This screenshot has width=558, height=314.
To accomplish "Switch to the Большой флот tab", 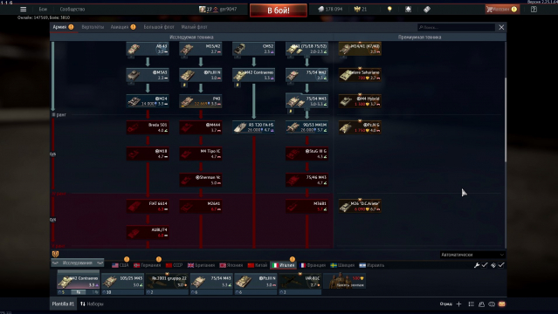I will click(x=159, y=27).
